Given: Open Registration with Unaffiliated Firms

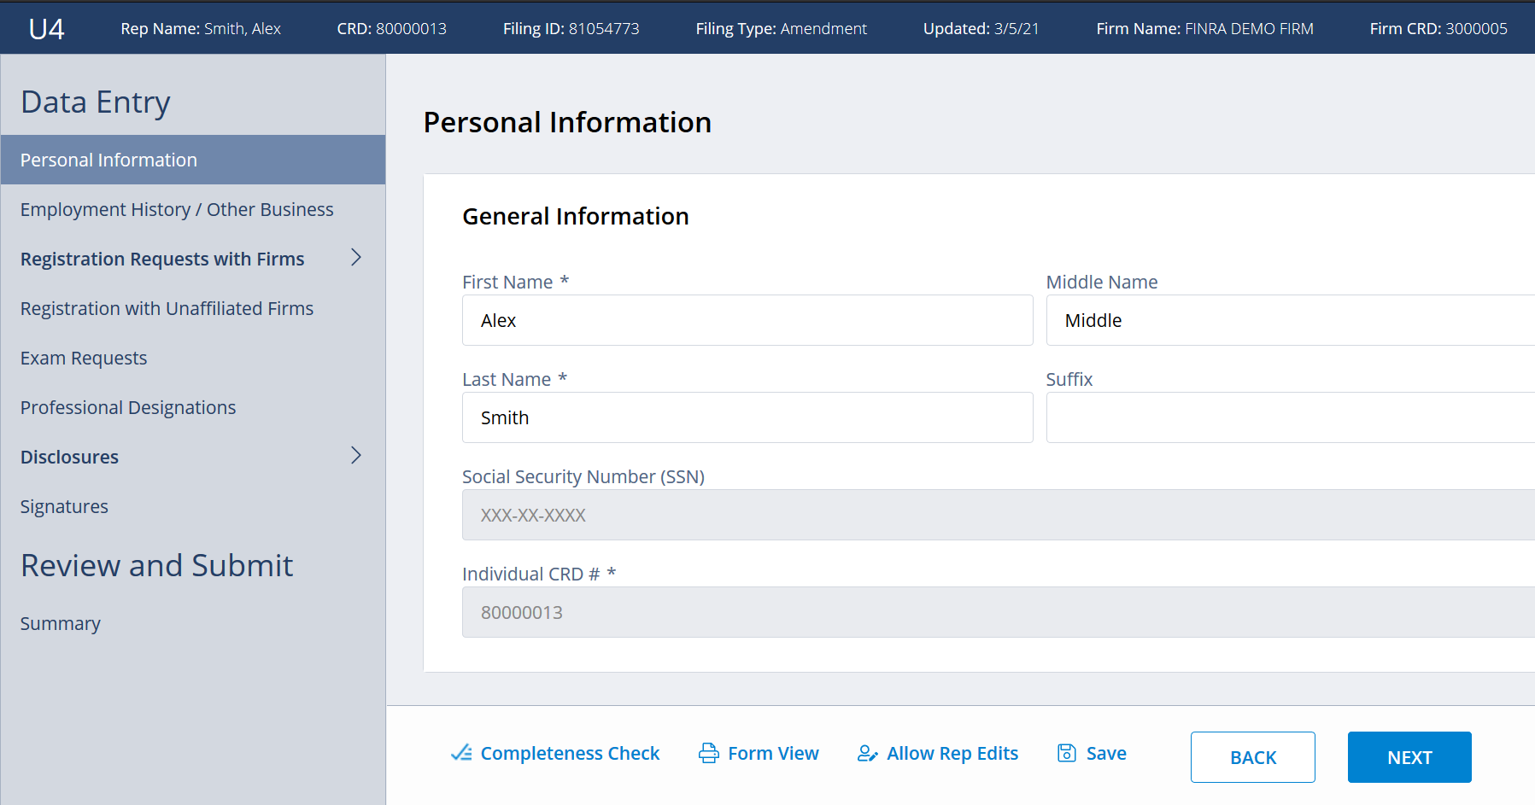Looking at the screenshot, I should pos(167,309).
